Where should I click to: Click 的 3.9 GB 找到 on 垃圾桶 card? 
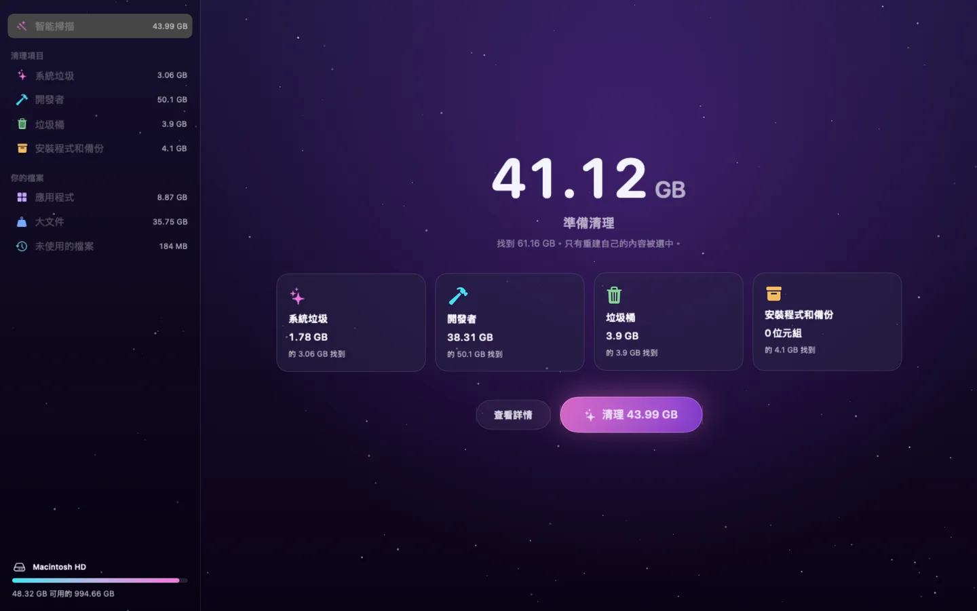(x=632, y=353)
